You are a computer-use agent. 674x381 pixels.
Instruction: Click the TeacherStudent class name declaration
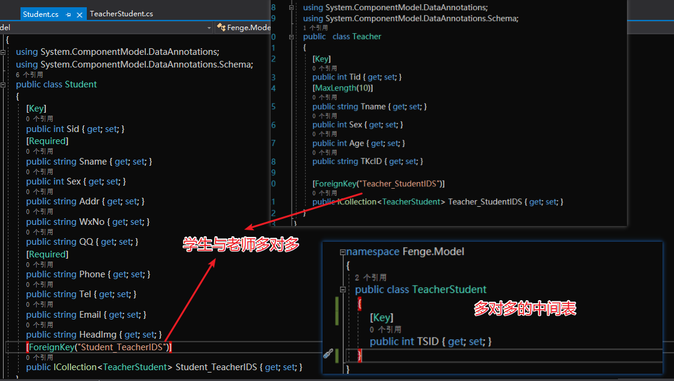(449, 289)
